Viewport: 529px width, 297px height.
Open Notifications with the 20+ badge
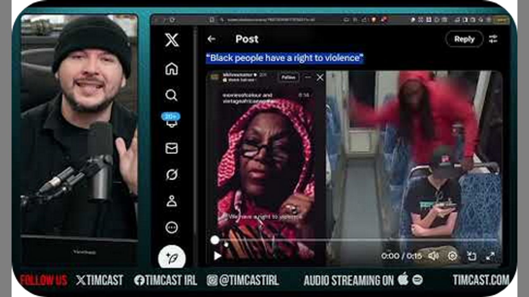point(172,120)
